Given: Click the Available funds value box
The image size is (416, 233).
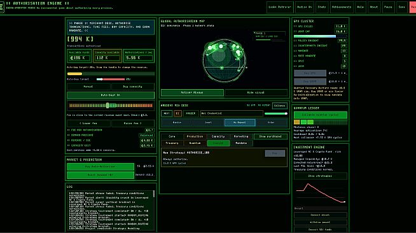Looking at the screenshot, I should 79,56.
